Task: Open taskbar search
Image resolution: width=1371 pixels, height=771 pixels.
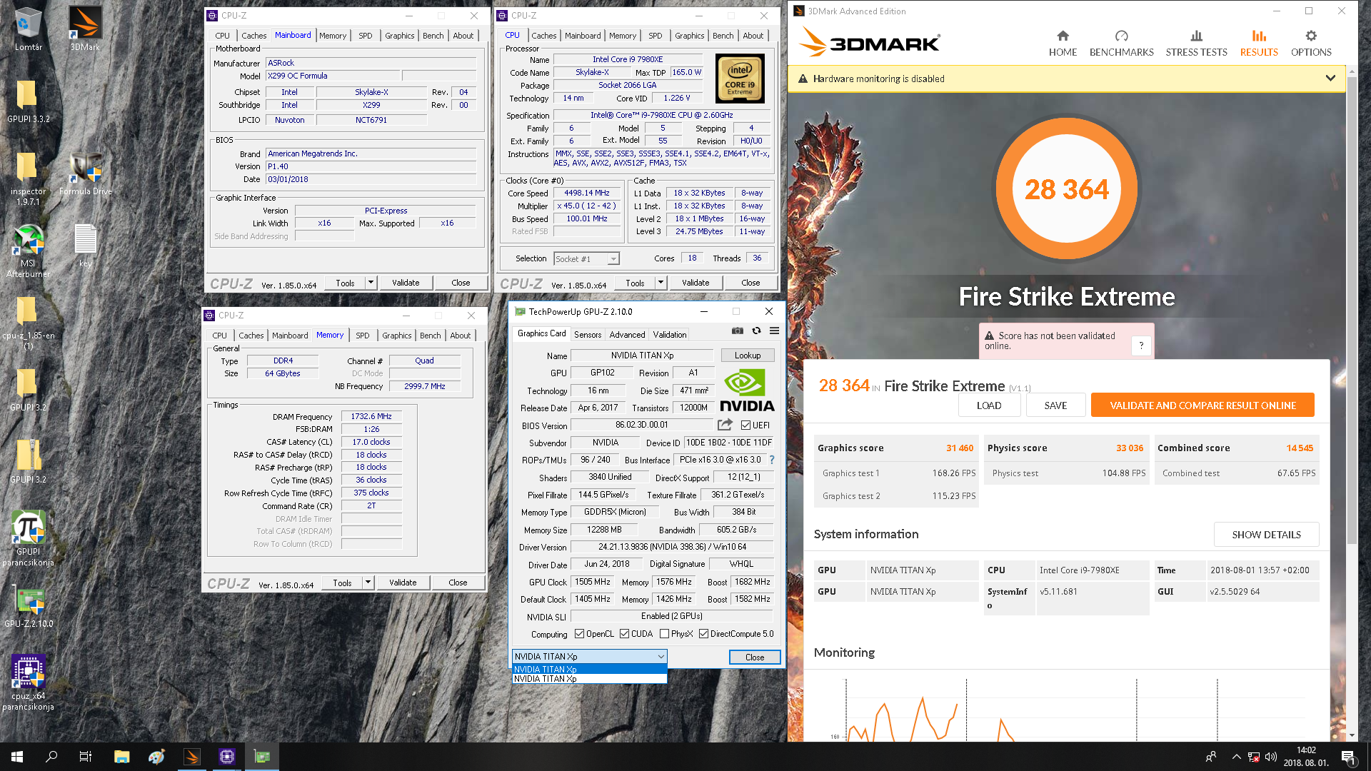Action: click(x=51, y=757)
